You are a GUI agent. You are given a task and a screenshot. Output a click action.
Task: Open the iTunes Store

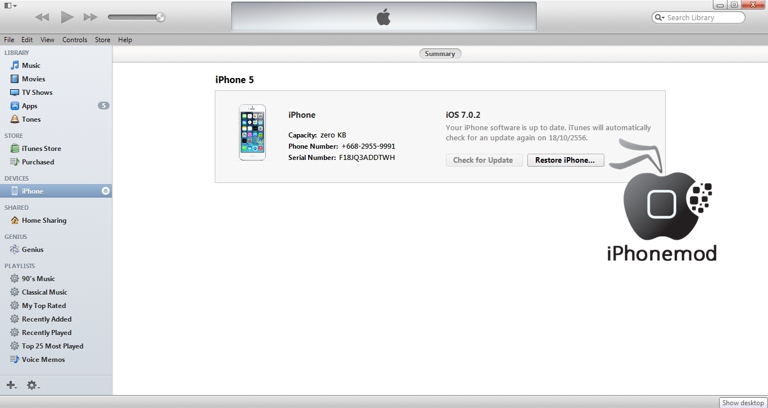coord(41,149)
